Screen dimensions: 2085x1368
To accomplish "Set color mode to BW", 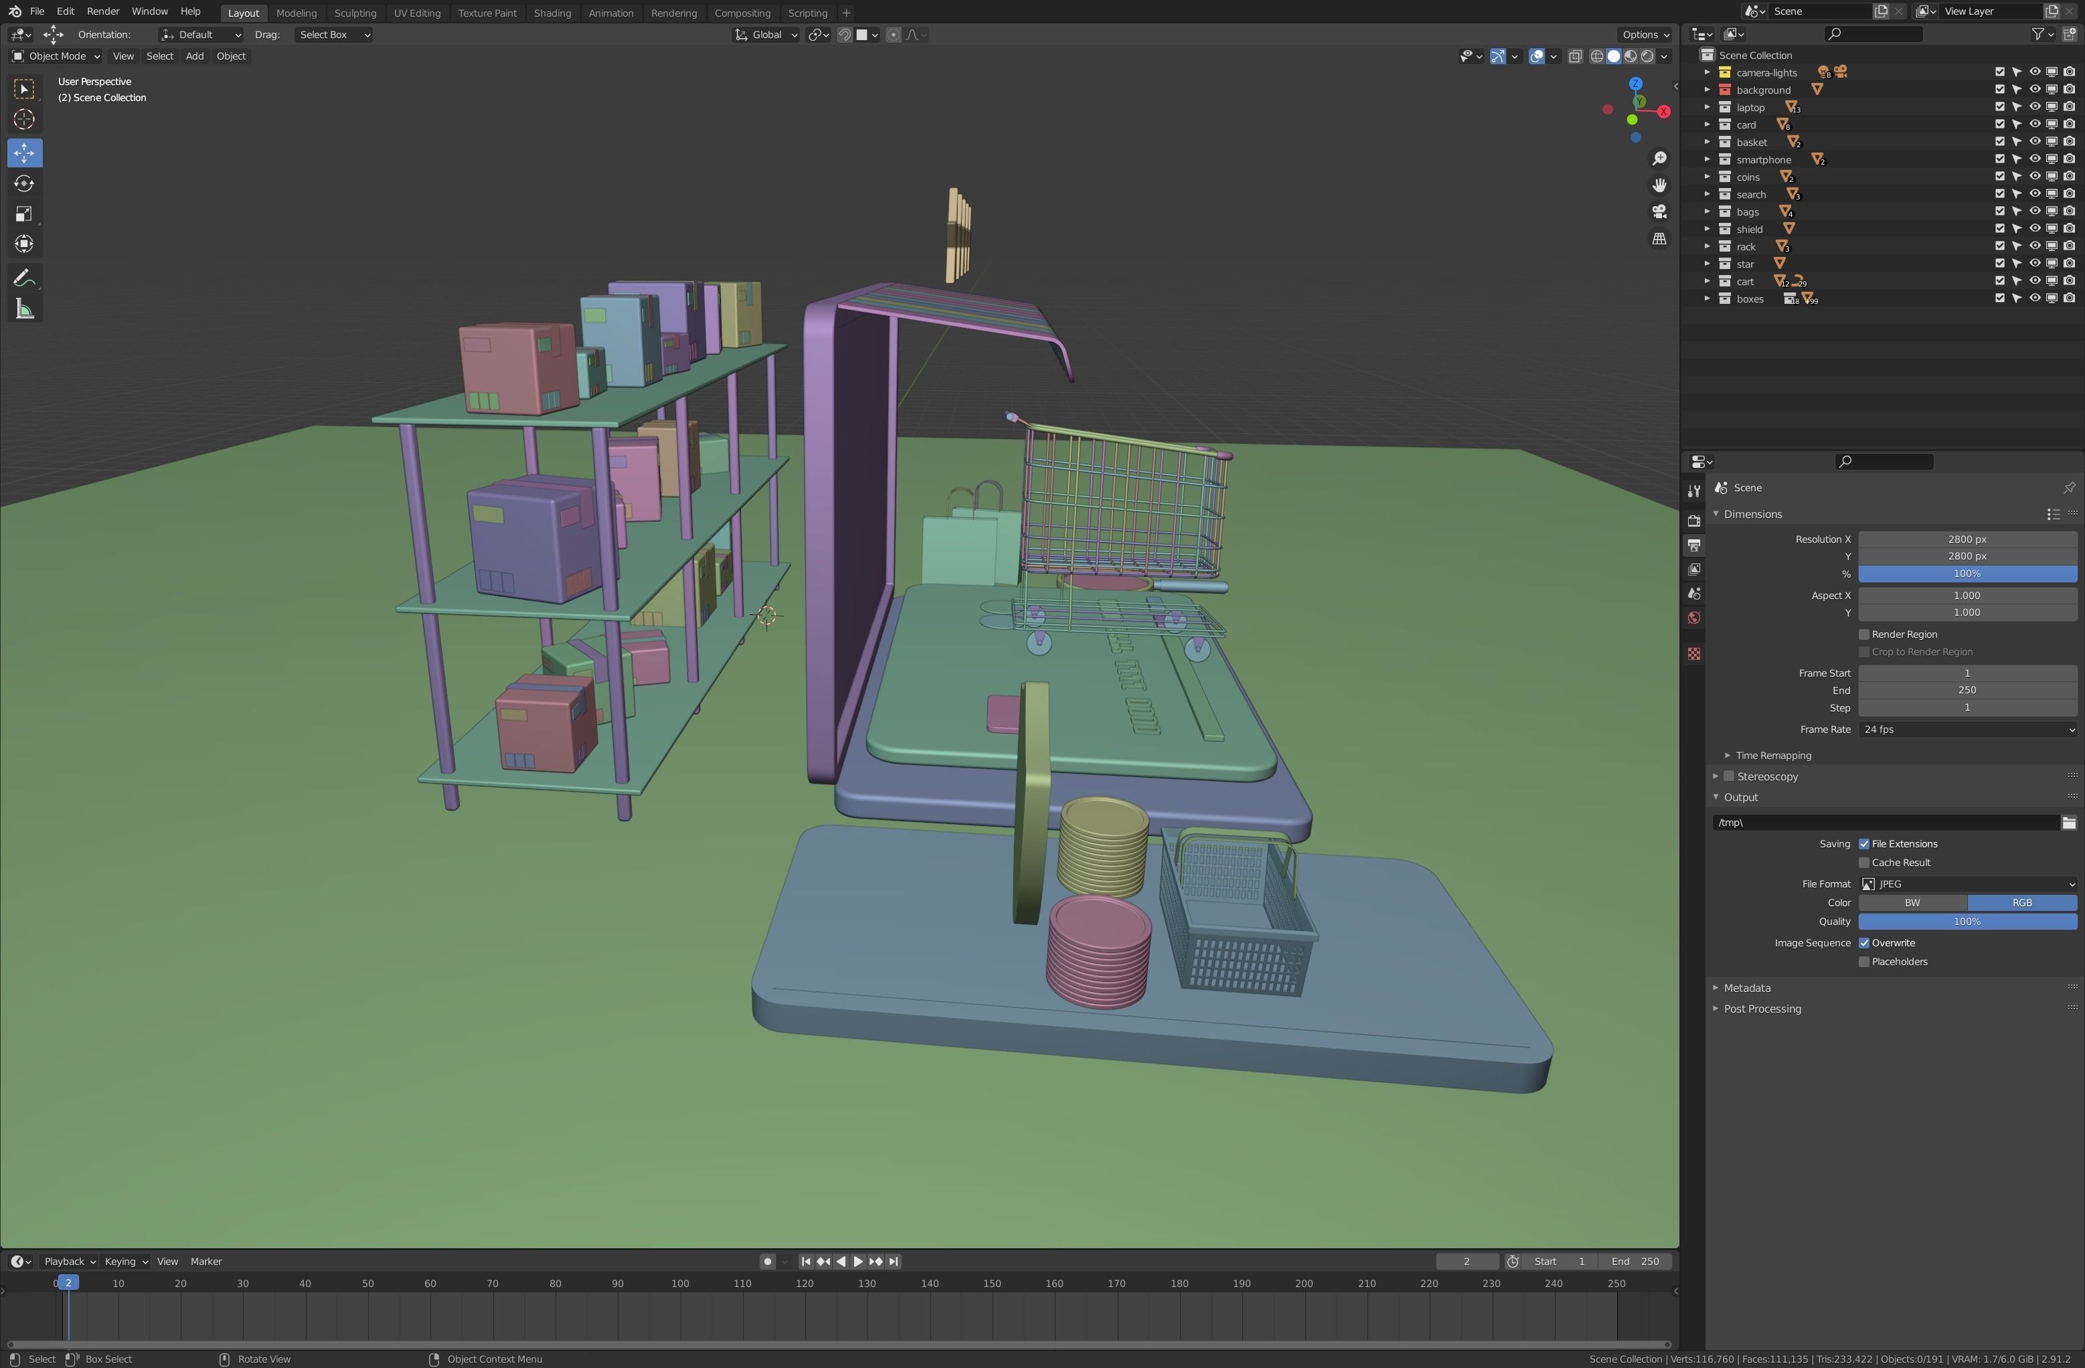I will pos(1912,903).
